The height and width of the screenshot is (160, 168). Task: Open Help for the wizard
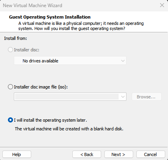[17, 154]
